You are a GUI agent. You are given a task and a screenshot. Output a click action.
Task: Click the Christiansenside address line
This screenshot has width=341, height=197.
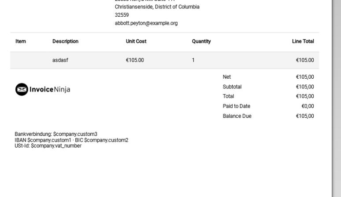tap(157, 7)
